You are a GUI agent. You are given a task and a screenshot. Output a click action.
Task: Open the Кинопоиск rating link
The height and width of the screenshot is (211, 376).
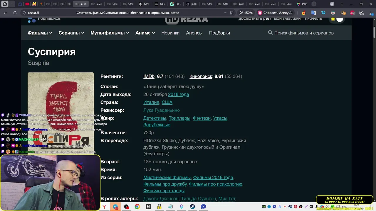tap(201, 76)
